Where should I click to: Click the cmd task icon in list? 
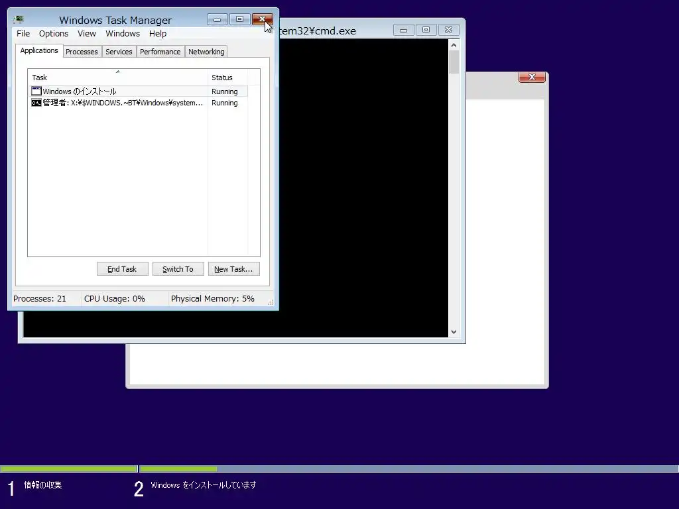click(36, 103)
